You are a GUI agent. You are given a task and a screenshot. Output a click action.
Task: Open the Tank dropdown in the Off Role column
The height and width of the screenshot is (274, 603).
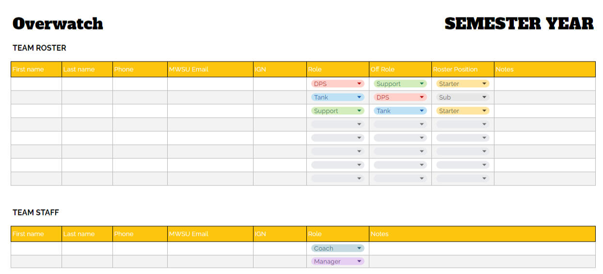coord(400,111)
